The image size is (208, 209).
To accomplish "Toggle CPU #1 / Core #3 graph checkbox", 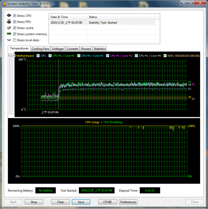I will tap(108, 56).
